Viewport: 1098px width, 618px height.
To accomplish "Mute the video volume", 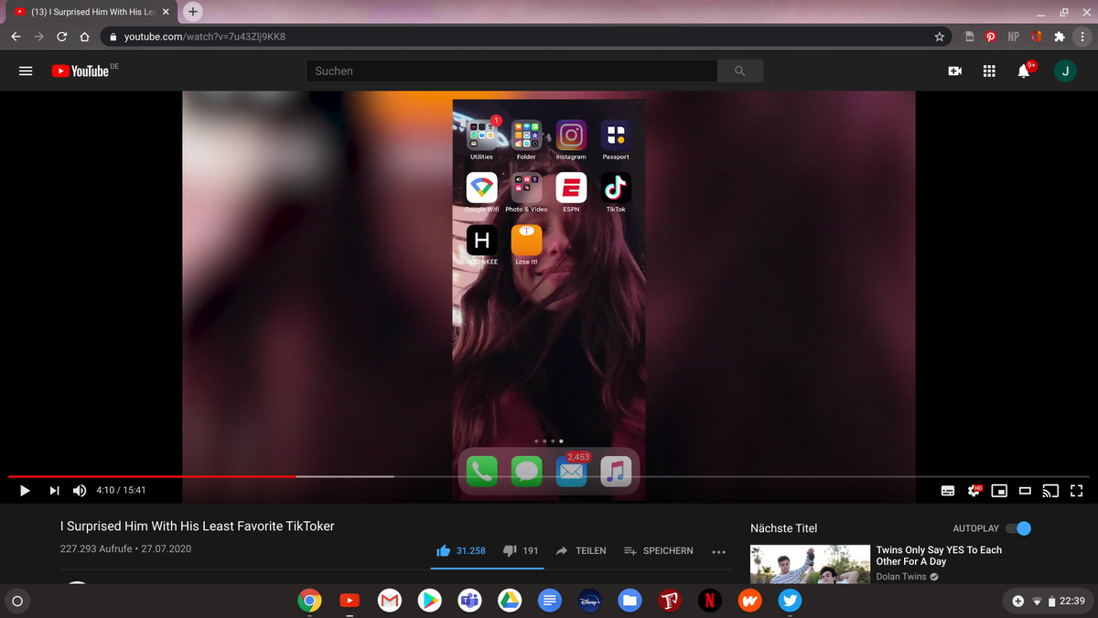I will [x=80, y=490].
